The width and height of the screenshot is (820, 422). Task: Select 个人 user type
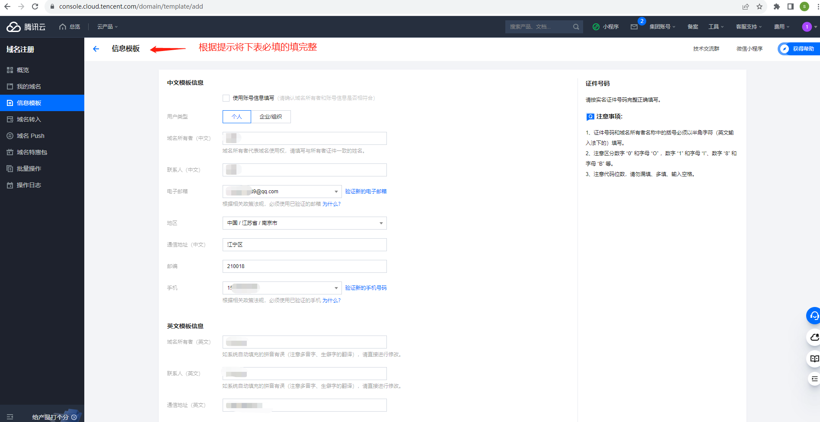[x=237, y=117]
